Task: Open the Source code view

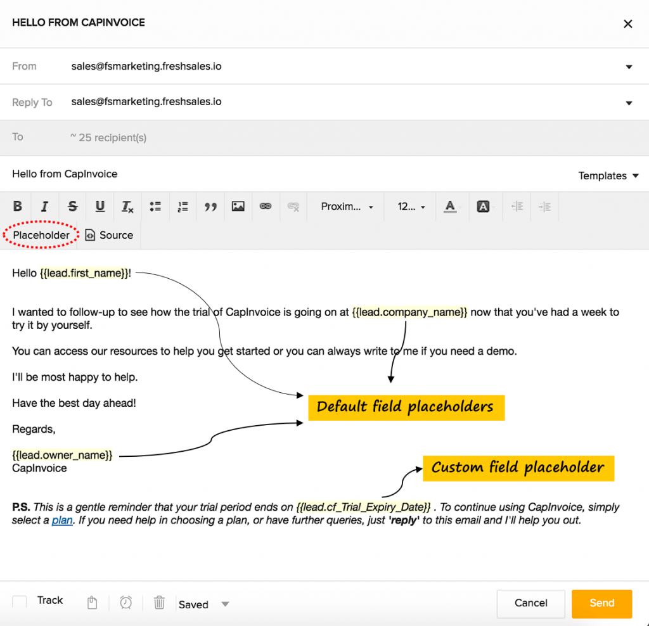Action: (x=109, y=235)
